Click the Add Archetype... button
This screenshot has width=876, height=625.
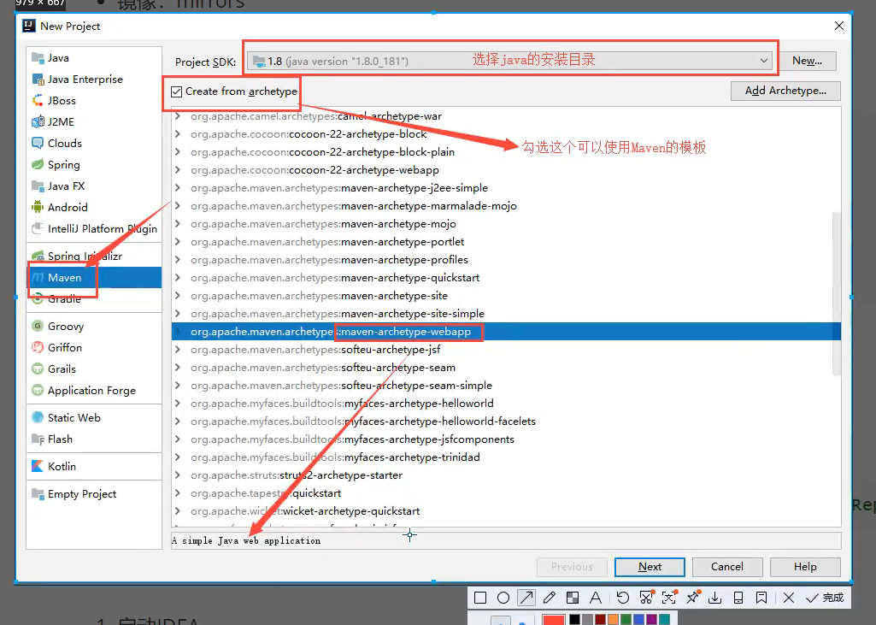(x=785, y=91)
